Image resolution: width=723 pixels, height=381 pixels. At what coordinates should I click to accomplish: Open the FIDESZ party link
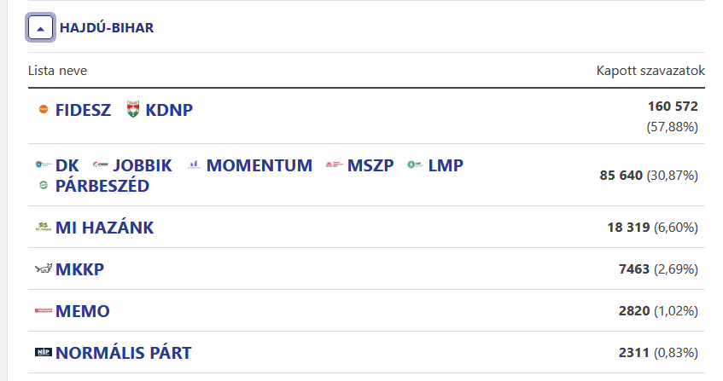pyautogui.click(x=83, y=110)
